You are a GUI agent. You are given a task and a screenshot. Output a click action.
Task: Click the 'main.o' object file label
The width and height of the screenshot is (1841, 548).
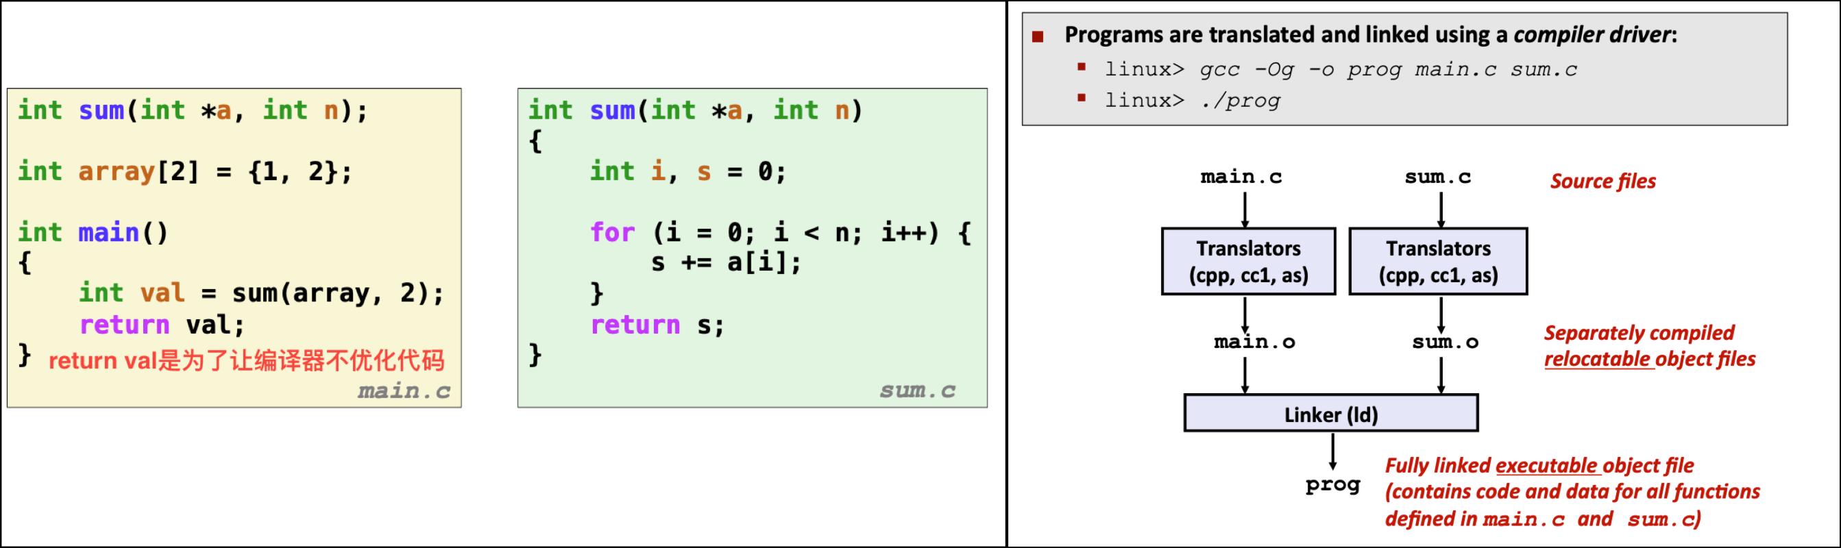click(x=1254, y=342)
